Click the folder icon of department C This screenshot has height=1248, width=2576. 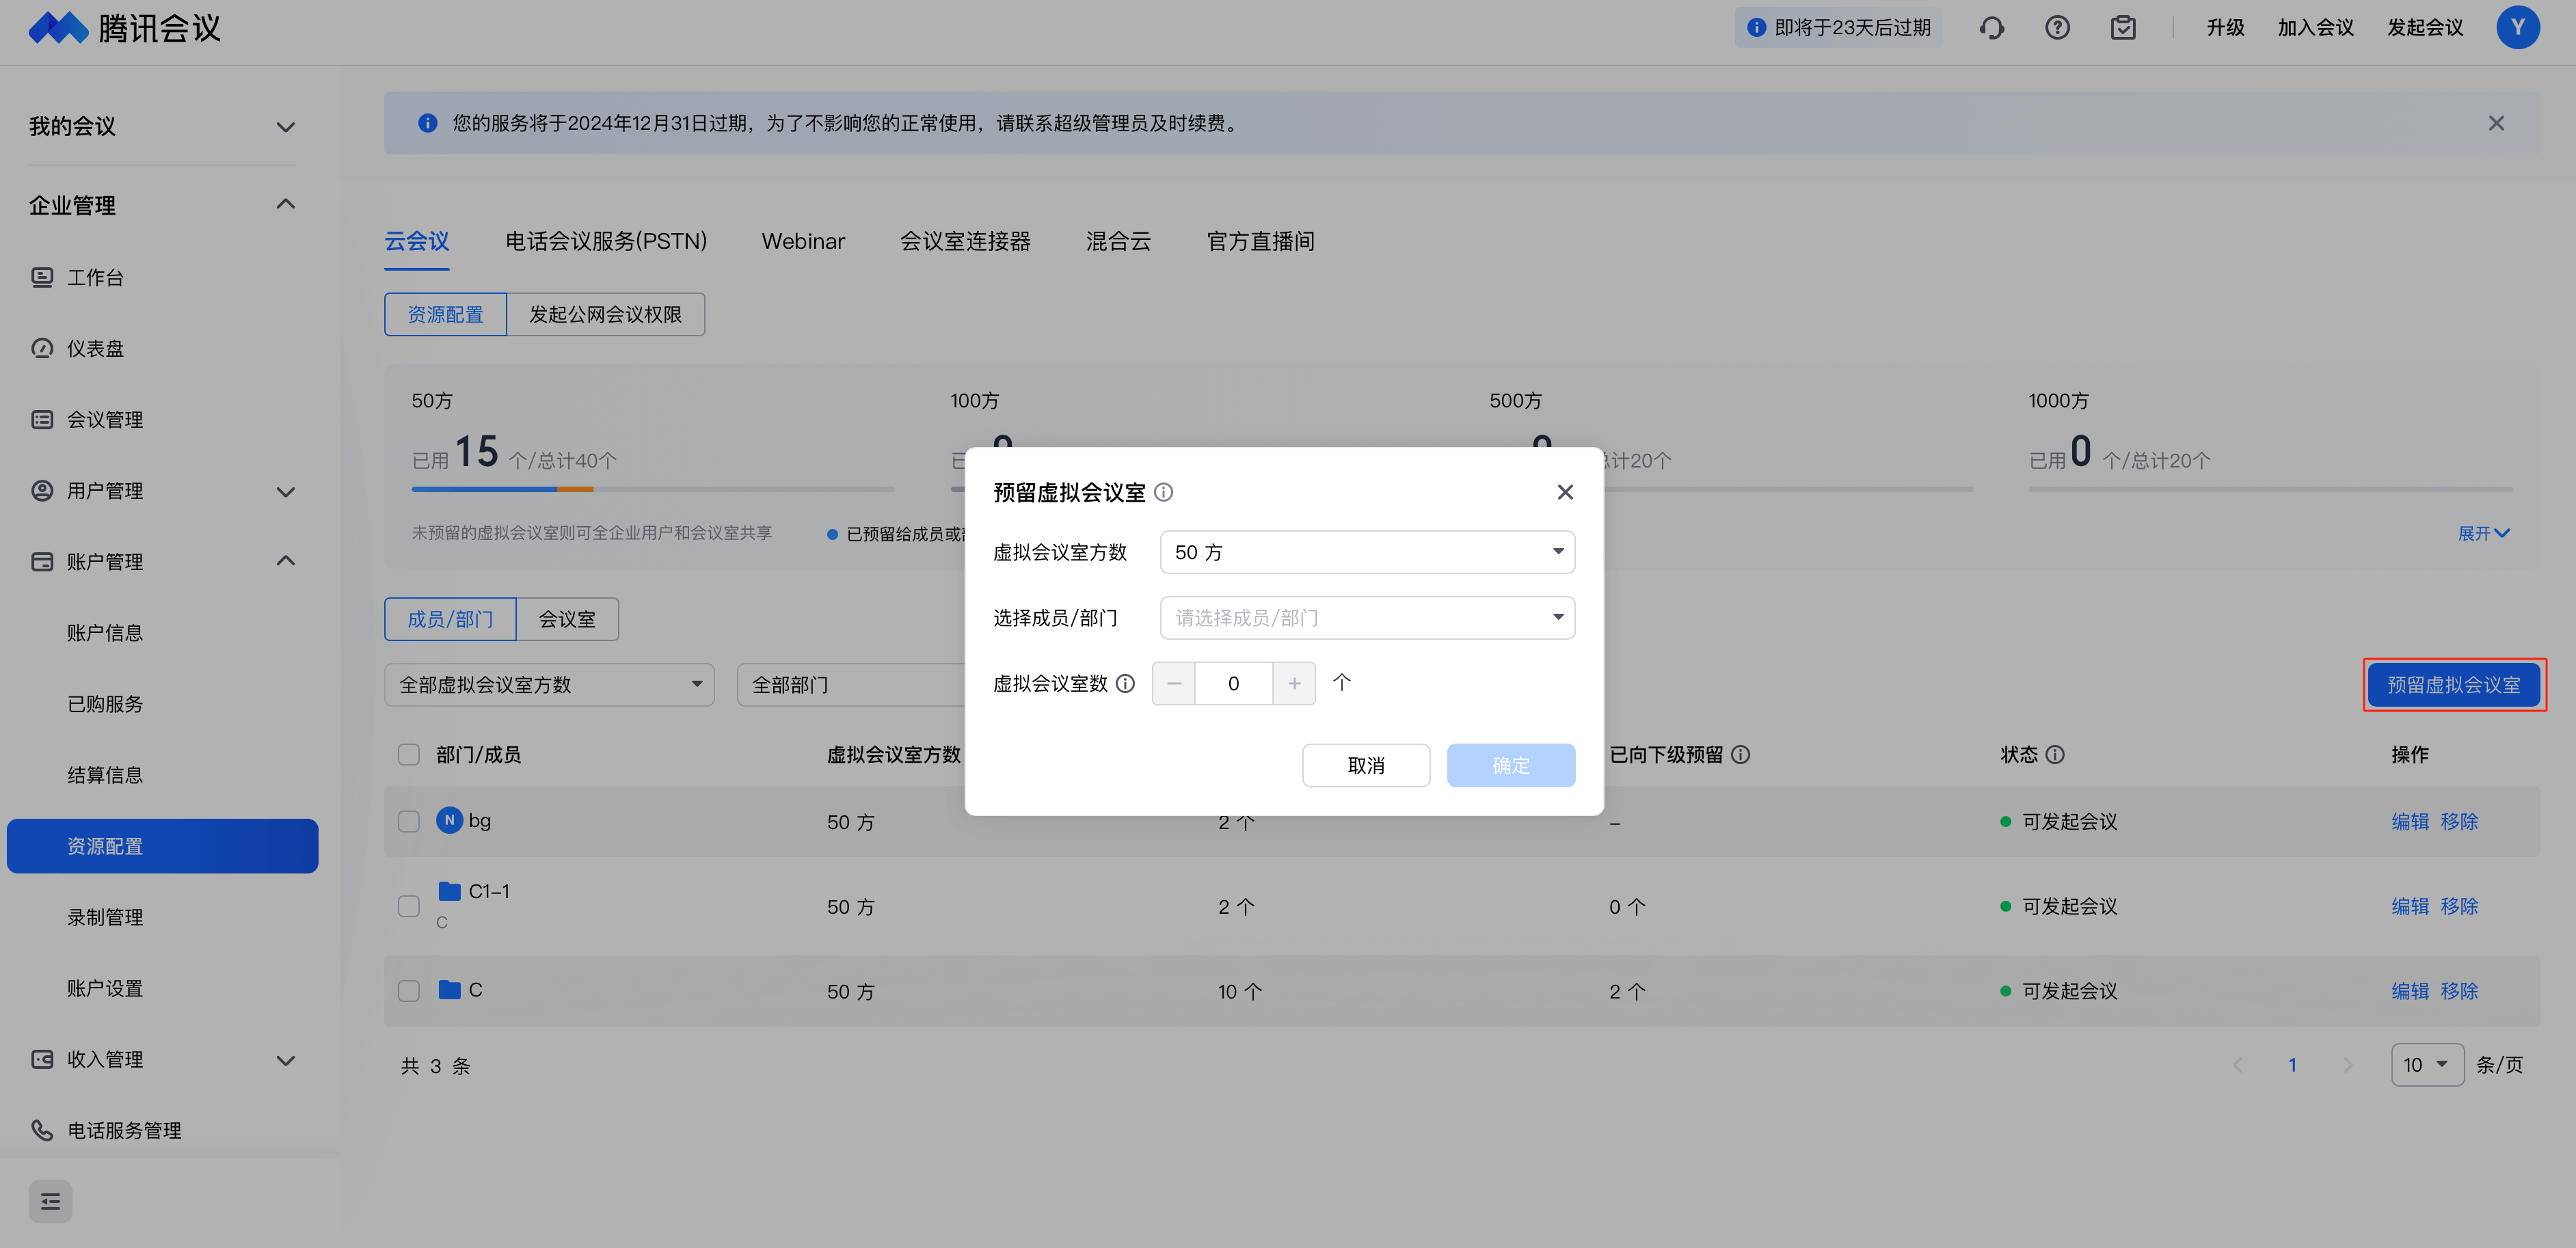point(449,990)
